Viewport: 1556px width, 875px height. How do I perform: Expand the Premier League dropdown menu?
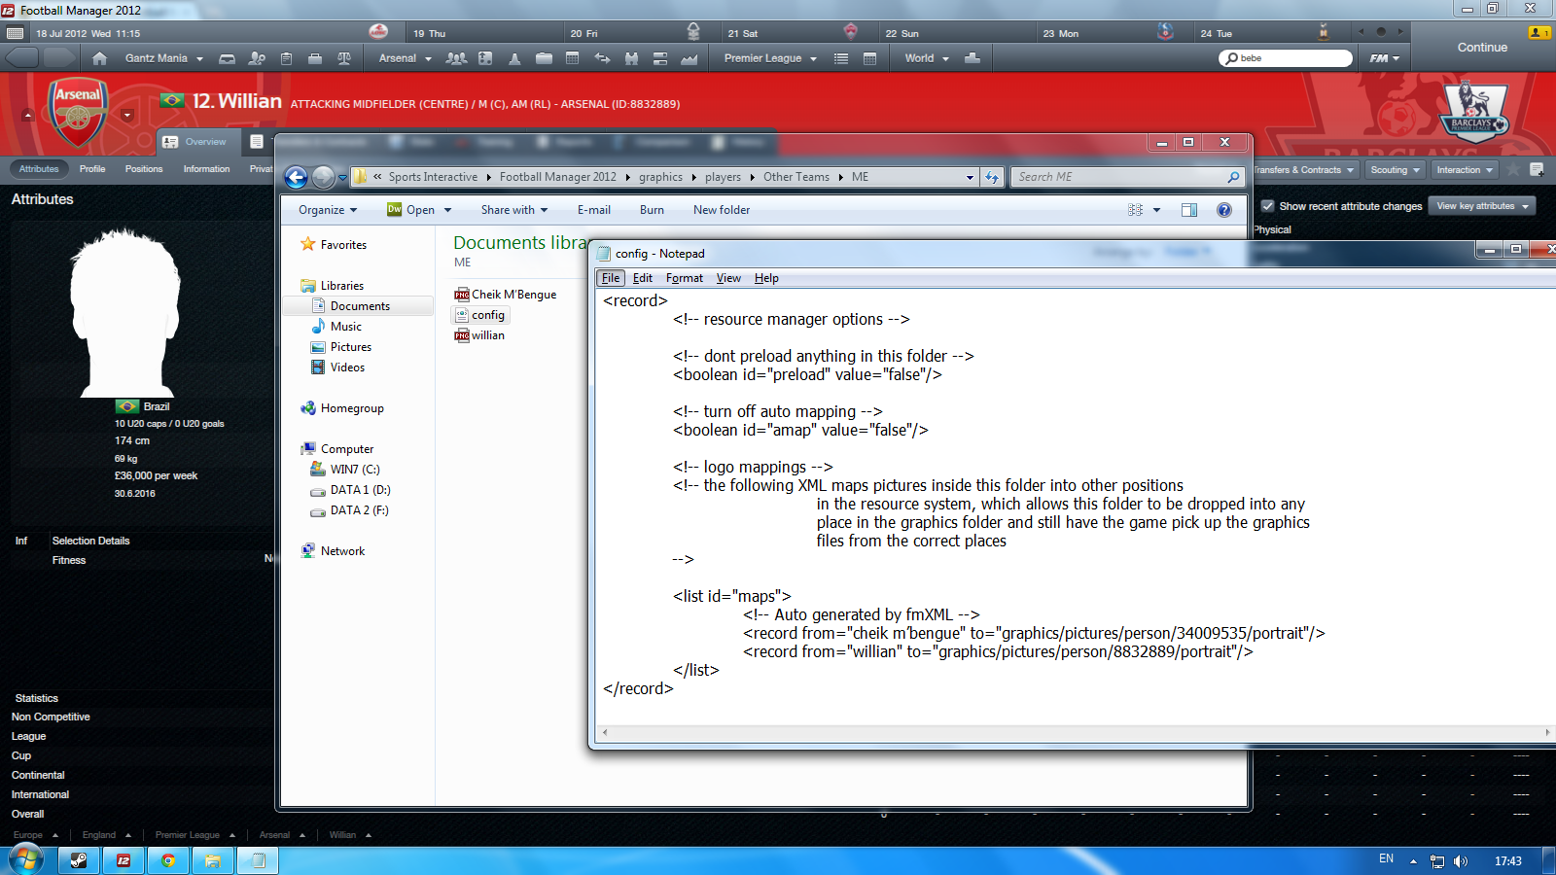click(771, 58)
